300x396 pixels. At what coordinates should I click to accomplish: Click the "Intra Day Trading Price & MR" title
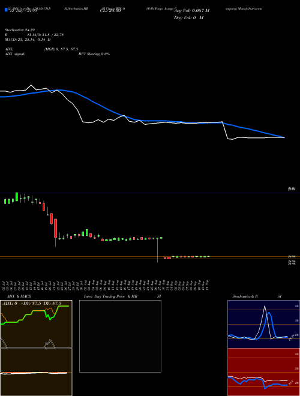(x=110, y=296)
